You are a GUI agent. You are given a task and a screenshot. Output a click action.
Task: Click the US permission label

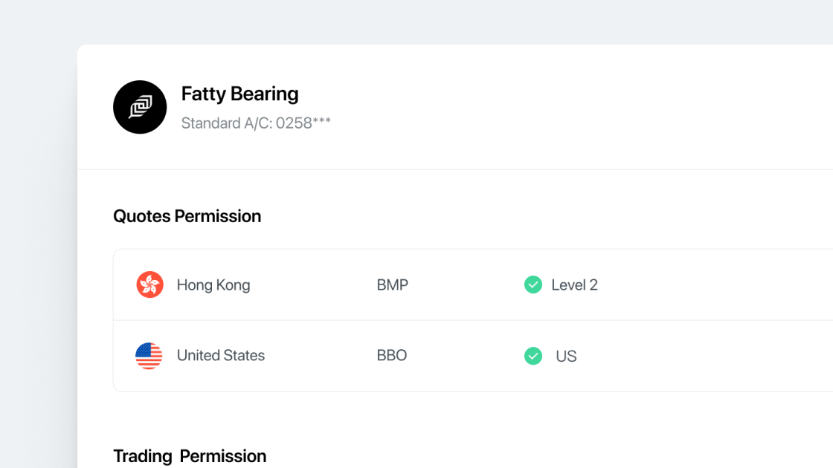pos(566,357)
